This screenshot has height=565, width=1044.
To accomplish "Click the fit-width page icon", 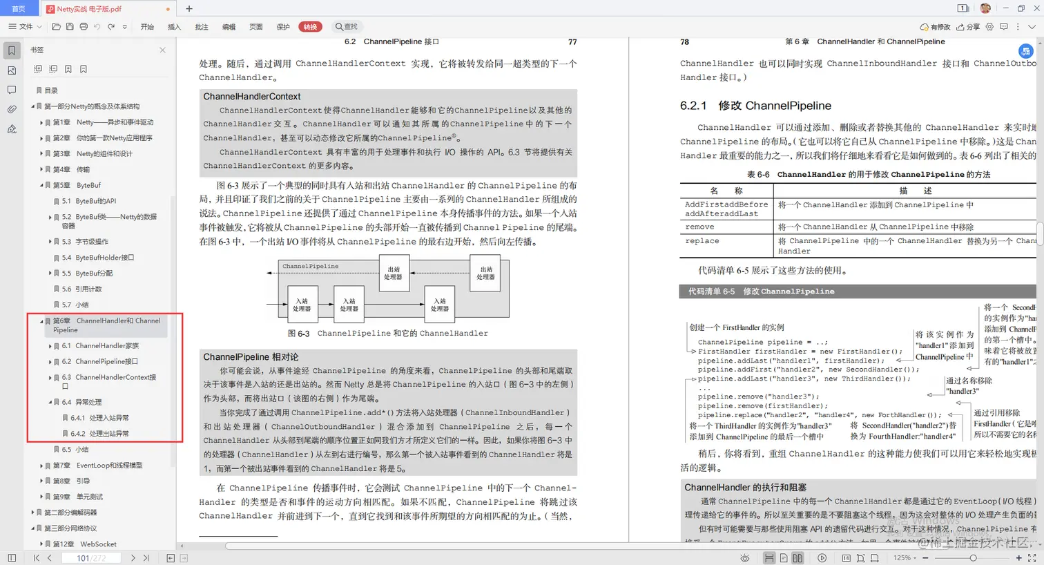I will (x=874, y=558).
